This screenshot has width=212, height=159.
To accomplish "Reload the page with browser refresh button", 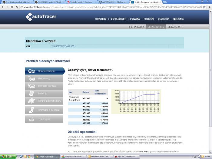I will tap(12, 7).
